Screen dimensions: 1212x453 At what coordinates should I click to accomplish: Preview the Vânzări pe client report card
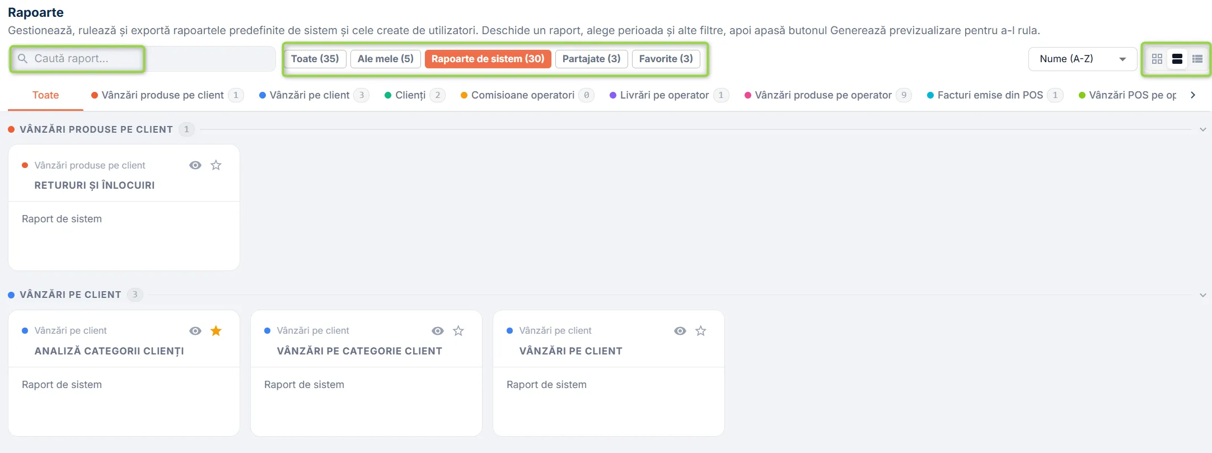point(680,331)
